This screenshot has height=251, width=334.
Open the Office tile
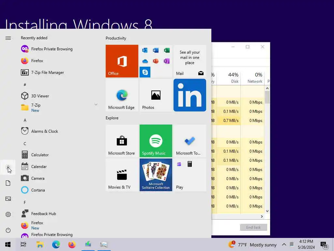(x=122, y=61)
